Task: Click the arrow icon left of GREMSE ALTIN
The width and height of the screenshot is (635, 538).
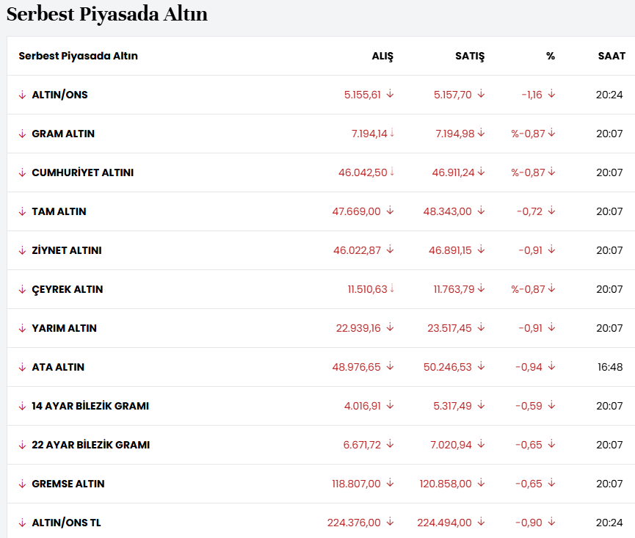Action: [22, 484]
